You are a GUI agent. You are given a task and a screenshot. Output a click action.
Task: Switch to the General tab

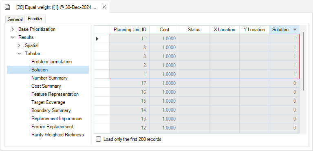(15, 19)
